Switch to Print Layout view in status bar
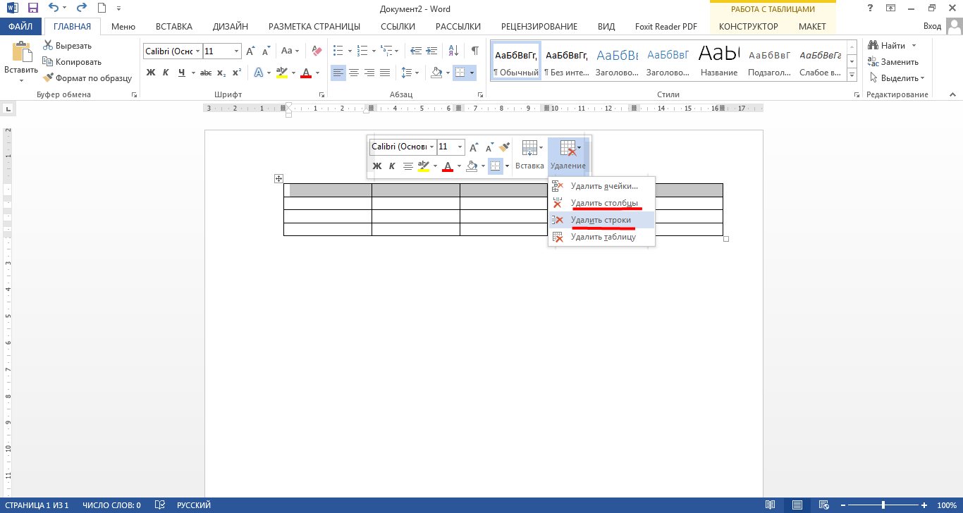The image size is (963, 513). [x=797, y=505]
